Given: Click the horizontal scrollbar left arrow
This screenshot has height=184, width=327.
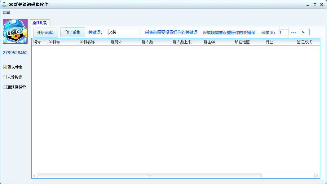Looking at the screenshot, I should point(34,176).
